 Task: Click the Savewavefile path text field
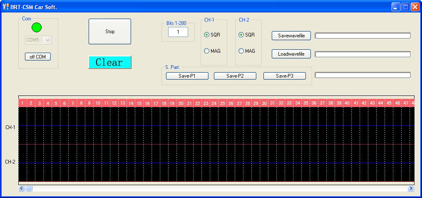(362, 36)
